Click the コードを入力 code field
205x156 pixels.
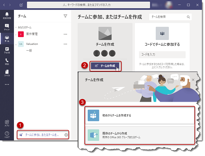(162, 55)
